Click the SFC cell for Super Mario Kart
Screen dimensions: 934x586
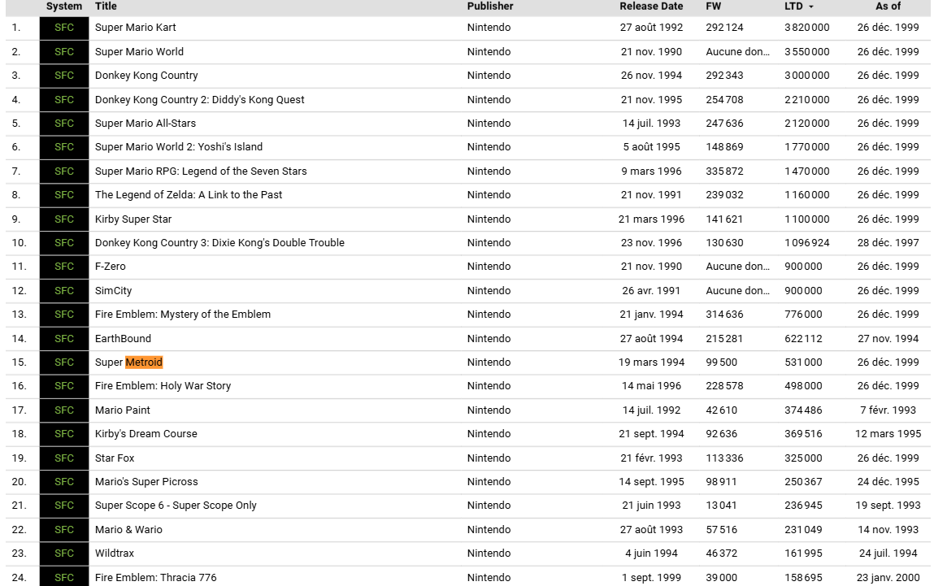pyautogui.click(x=64, y=28)
